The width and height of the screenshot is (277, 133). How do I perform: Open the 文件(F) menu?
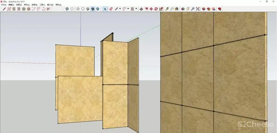[x=4, y=5]
